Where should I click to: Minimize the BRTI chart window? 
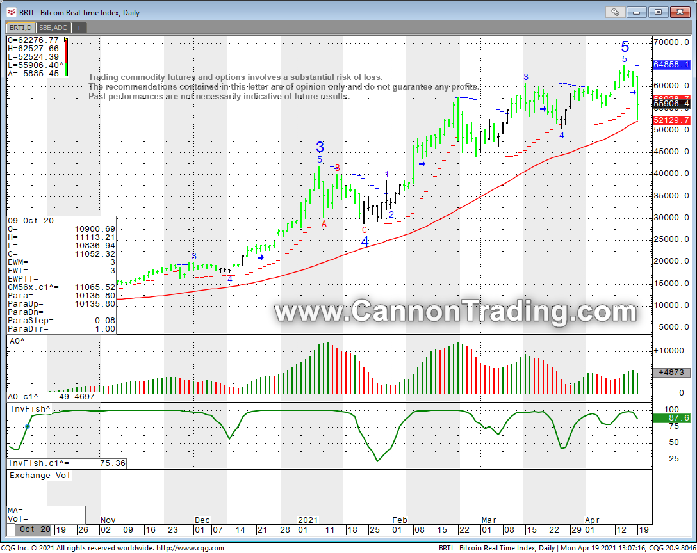click(x=637, y=12)
